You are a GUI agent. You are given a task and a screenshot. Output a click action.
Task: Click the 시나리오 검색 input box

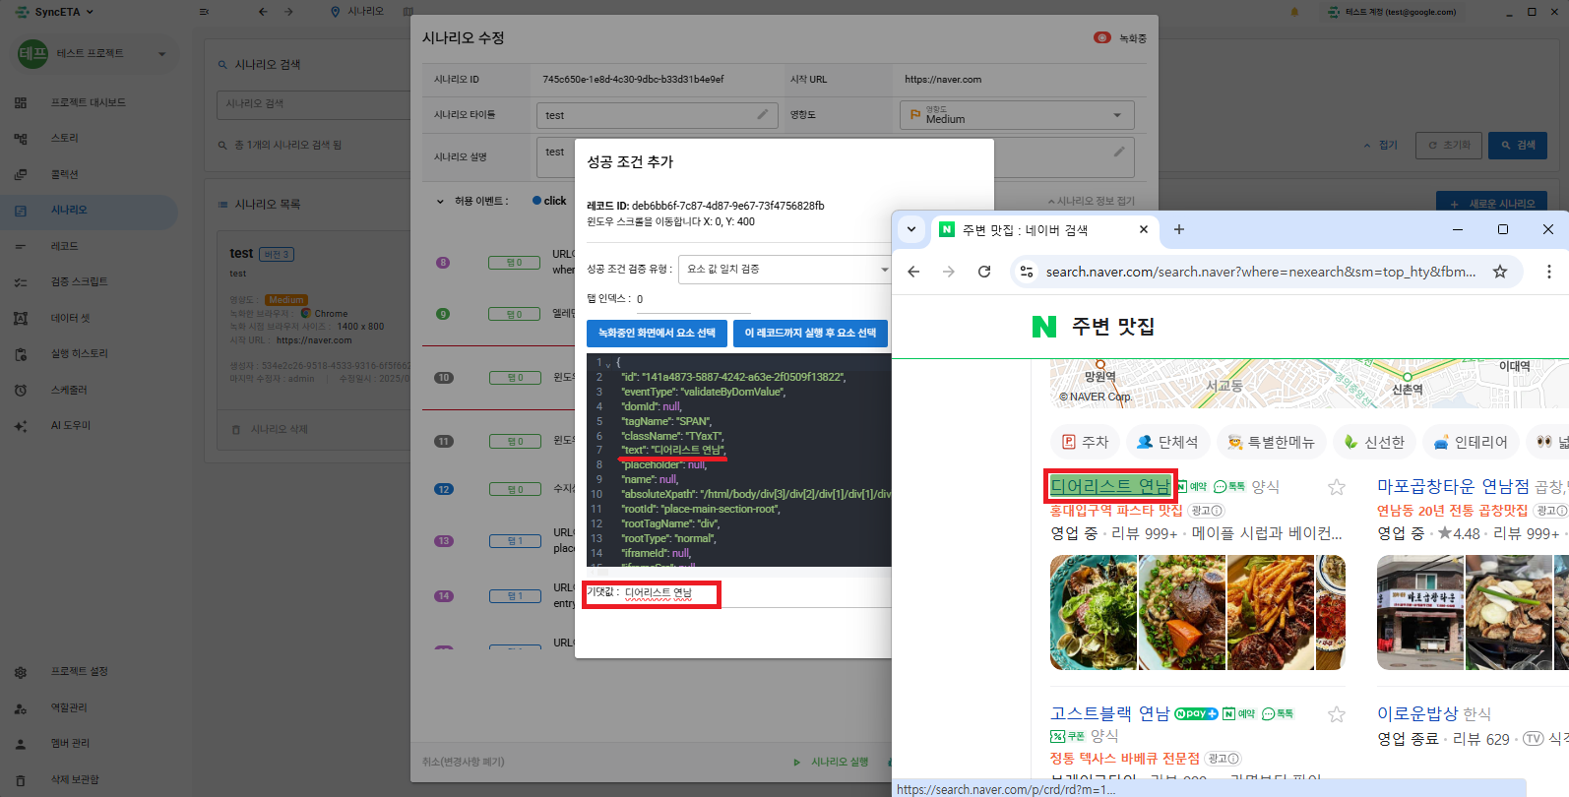tap(313, 104)
